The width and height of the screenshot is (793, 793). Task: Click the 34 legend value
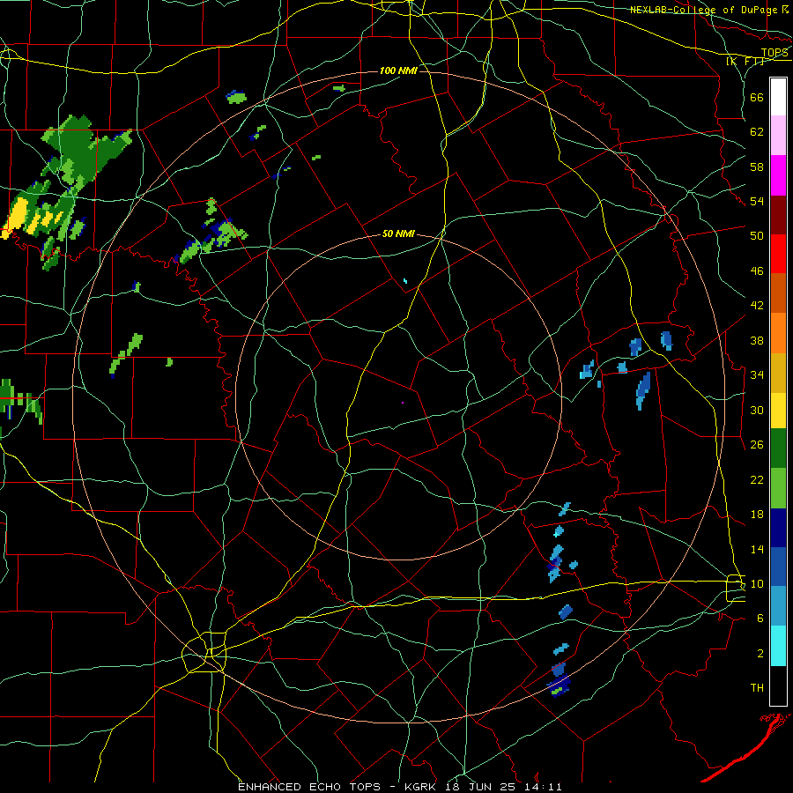[x=757, y=375]
